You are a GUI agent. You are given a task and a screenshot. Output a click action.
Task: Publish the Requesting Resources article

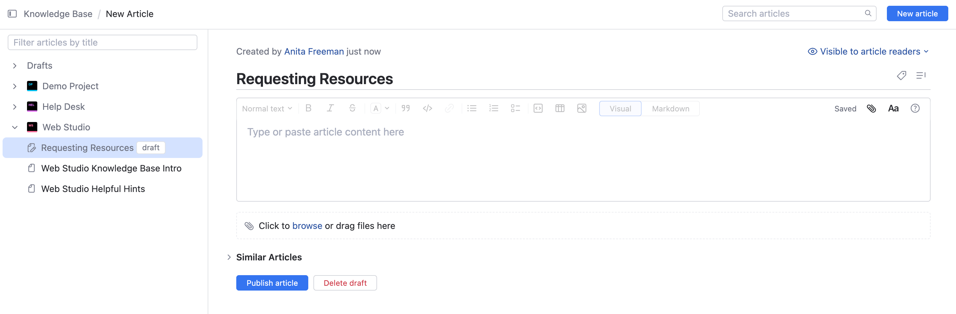pos(272,283)
